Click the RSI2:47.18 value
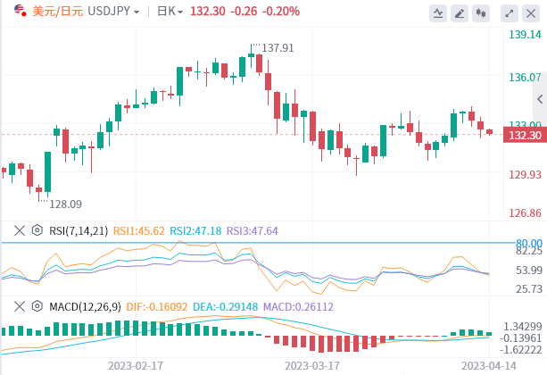This screenshot has height=375, width=547. 195,230
